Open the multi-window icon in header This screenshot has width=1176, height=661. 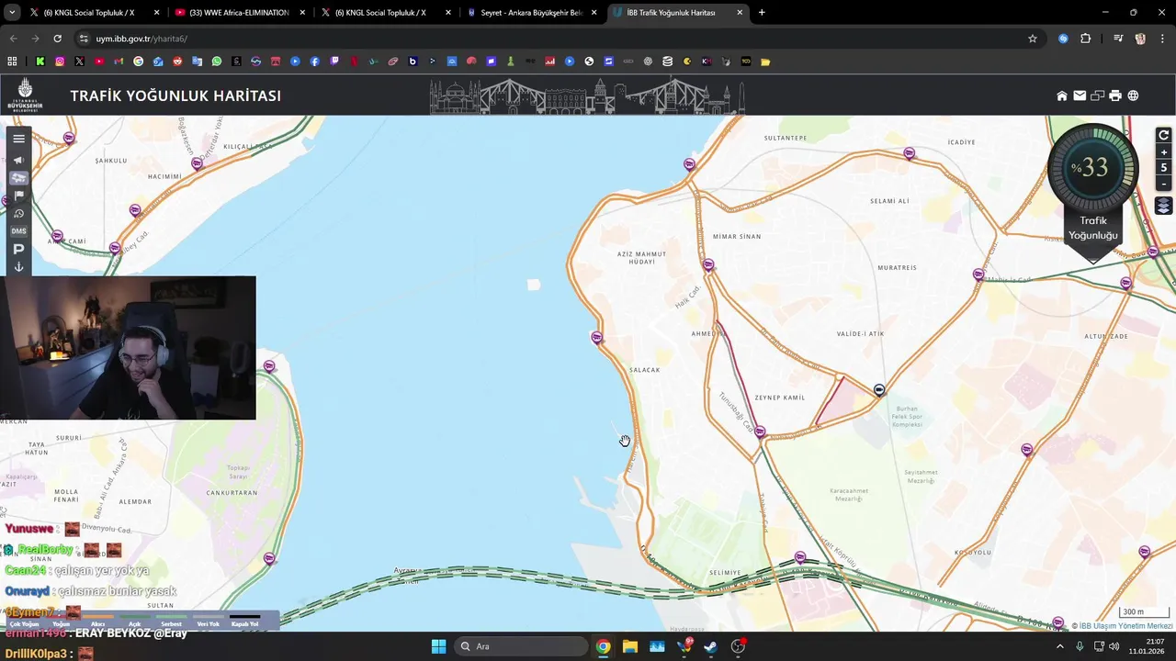click(x=1097, y=95)
